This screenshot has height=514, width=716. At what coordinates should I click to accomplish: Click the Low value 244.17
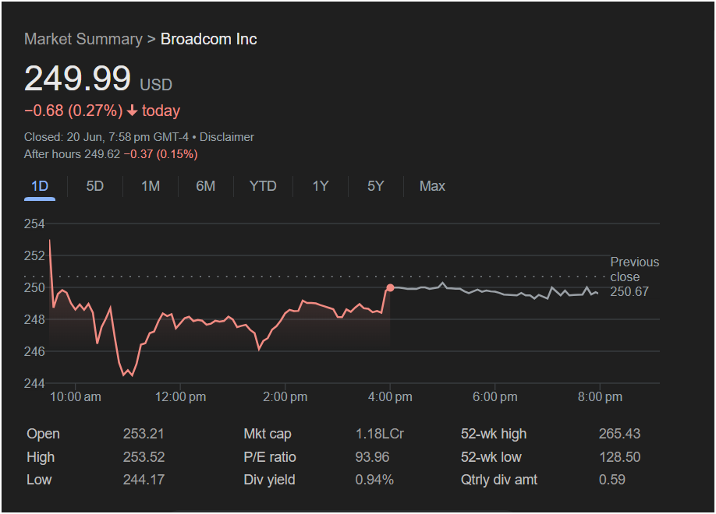tap(144, 480)
